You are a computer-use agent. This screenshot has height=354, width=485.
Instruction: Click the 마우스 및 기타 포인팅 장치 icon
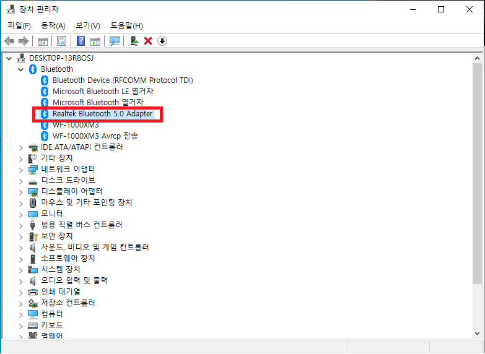33,203
